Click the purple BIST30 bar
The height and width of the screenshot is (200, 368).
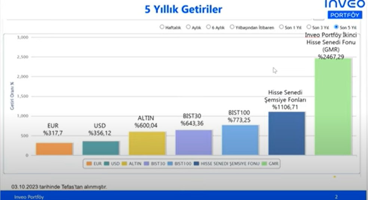[x=194, y=142]
